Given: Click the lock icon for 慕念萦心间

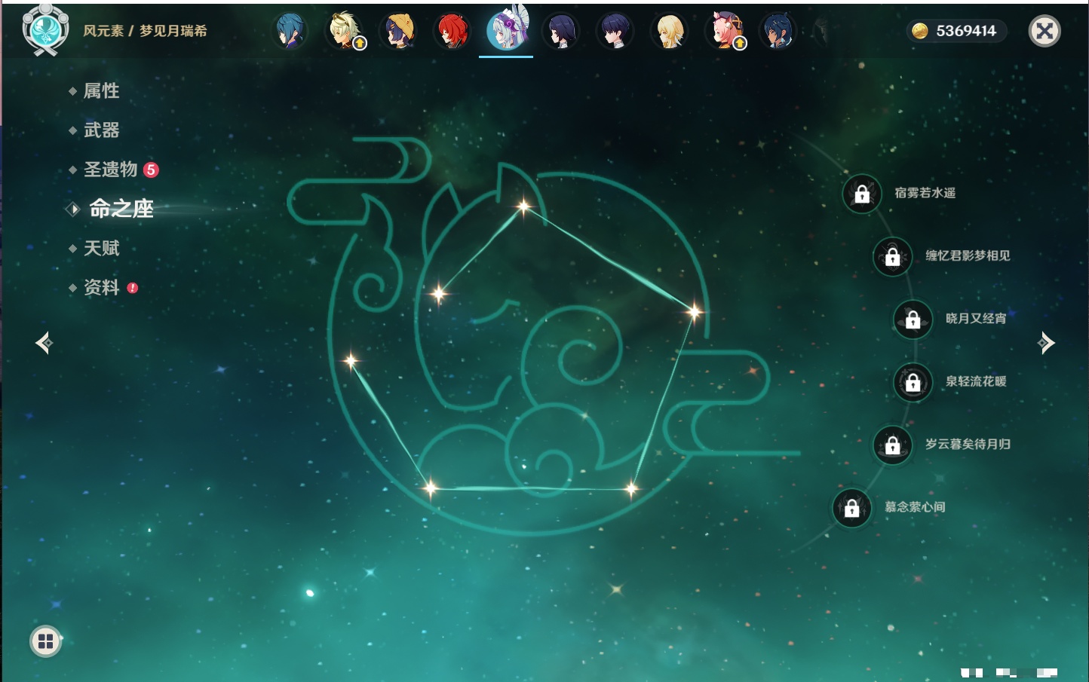Looking at the screenshot, I should pyautogui.click(x=852, y=508).
